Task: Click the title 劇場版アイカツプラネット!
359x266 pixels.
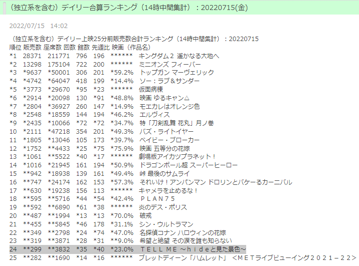Action: click(177, 157)
